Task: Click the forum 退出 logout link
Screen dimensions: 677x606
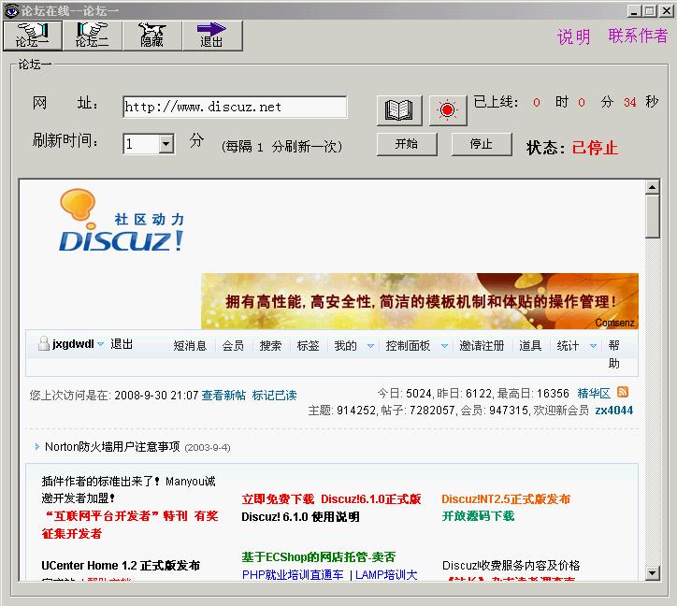Action: tap(122, 344)
